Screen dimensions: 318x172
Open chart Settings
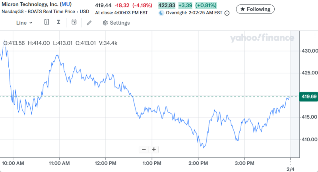[116, 23]
